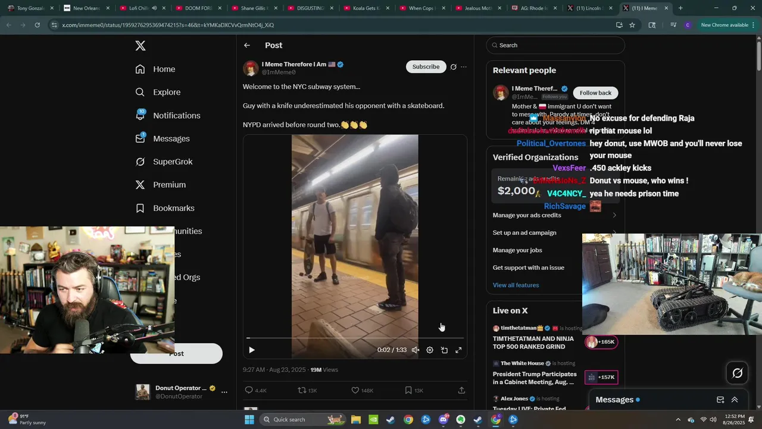This screenshot has width=762, height=429.
Task: Open video settings gear
Action: 430,350
